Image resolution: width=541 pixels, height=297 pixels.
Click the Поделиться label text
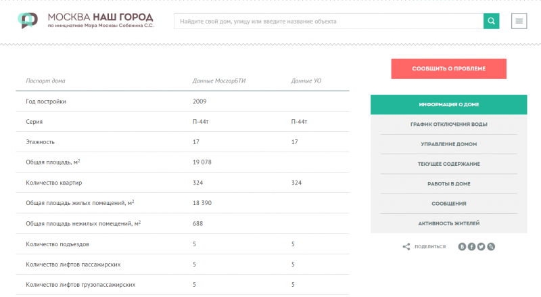click(430, 246)
